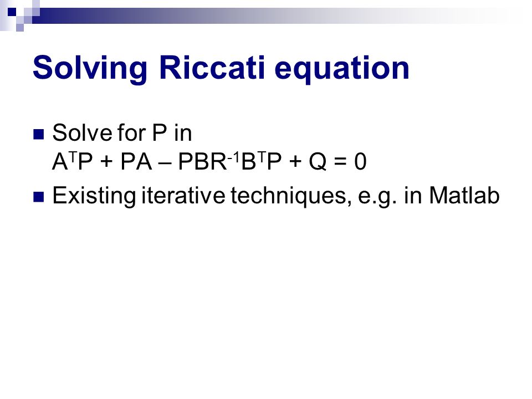Click the second square bullet marker
This screenshot has height=399, width=532.
click(x=39, y=197)
